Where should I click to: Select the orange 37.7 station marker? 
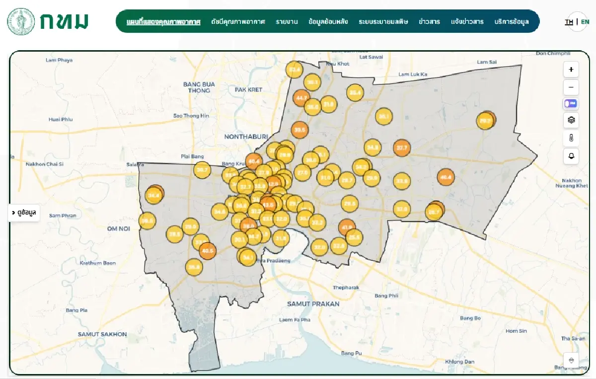pos(401,148)
